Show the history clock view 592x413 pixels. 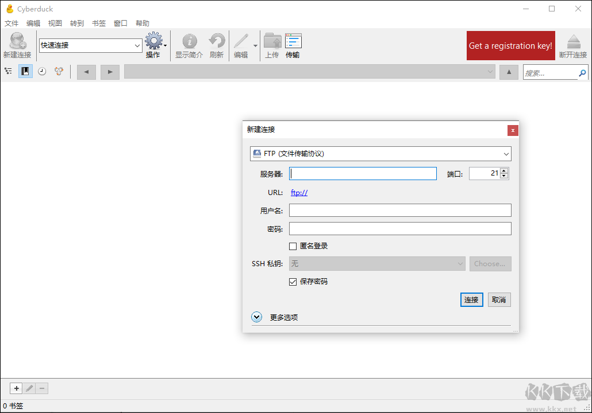(42, 72)
